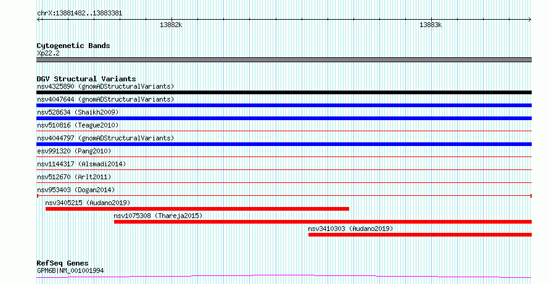Click the red nsv953403 variant line with end caps
Viewport: 549px width, 284px height.
pyautogui.click(x=284, y=196)
